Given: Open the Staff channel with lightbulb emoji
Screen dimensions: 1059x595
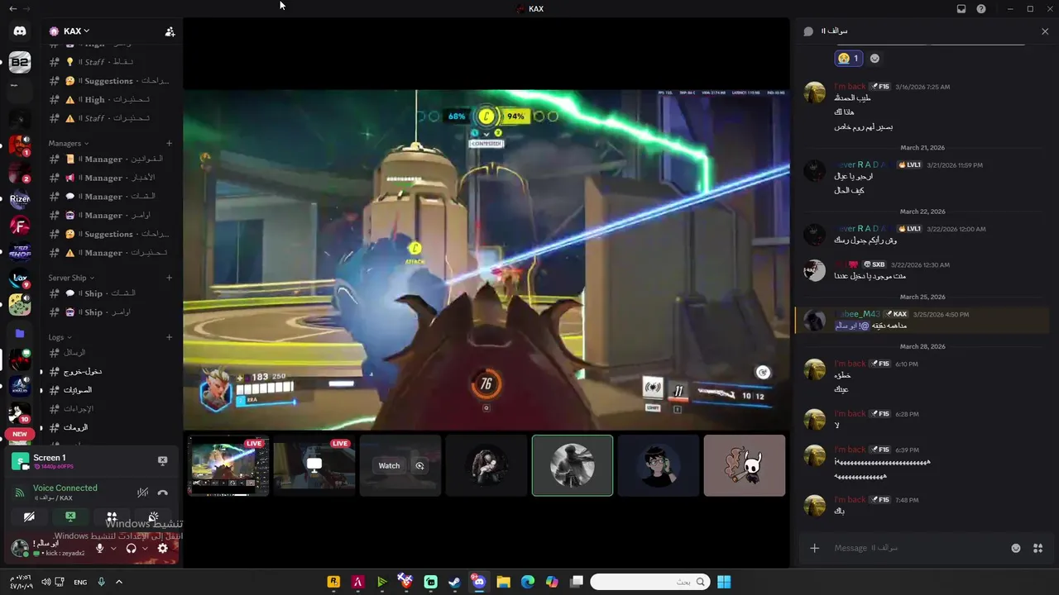Looking at the screenshot, I should coord(110,62).
